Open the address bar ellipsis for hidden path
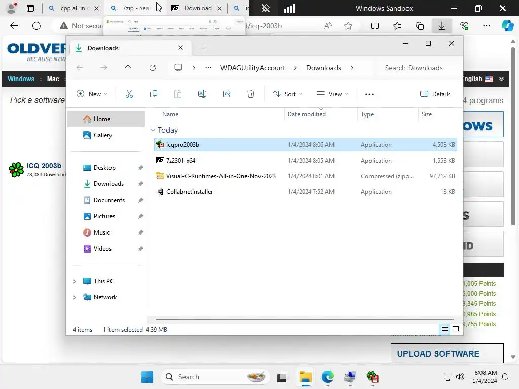The height and width of the screenshot is (389, 519). pyautogui.click(x=208, y=68)
